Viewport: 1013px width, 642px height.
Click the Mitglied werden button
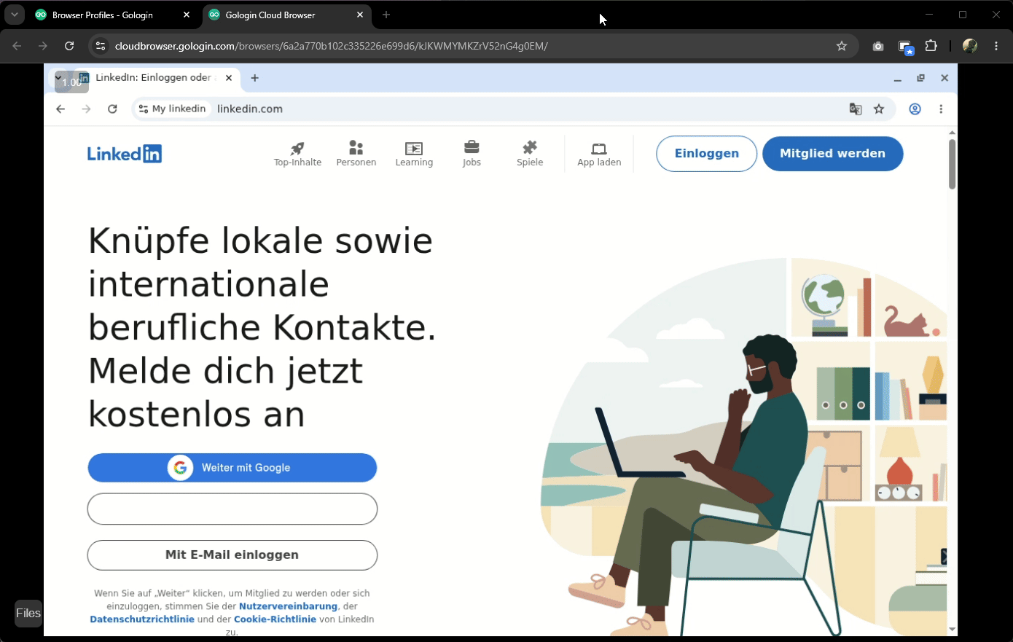click(832, 154)
